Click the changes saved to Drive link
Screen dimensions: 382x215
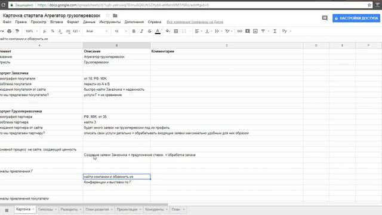(x=195, y=22)
